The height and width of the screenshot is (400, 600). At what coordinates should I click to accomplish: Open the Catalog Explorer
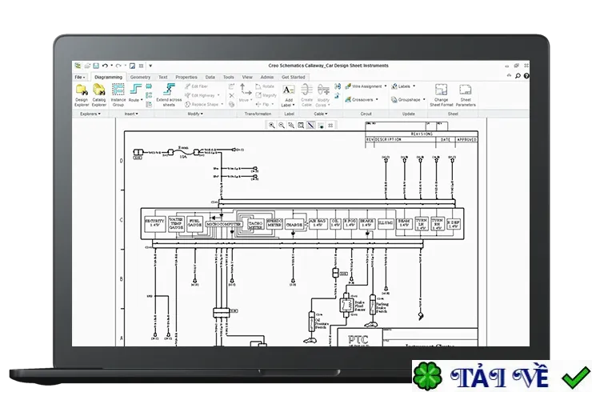click(x=98, y=95)
